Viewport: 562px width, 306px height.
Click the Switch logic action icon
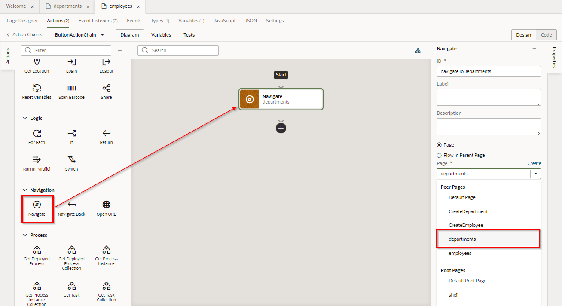72,160
